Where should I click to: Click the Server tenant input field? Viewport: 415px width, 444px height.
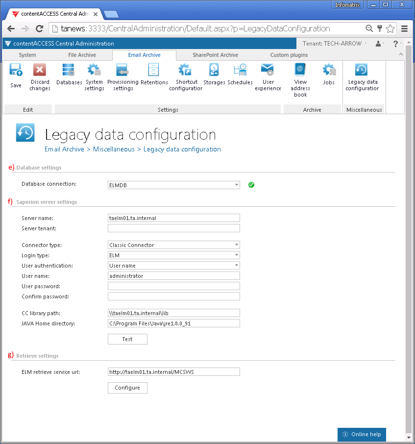click(x=173, y=228)
